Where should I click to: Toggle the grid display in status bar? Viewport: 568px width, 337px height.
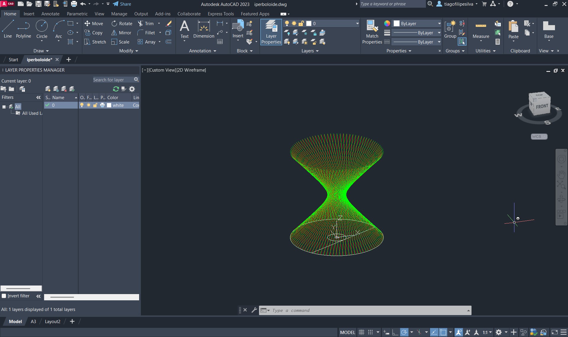pos(361,332)
